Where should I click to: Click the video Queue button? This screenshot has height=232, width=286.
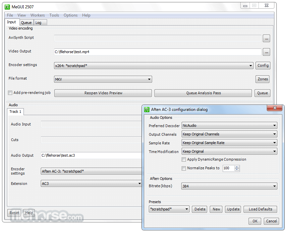[262, 93]
